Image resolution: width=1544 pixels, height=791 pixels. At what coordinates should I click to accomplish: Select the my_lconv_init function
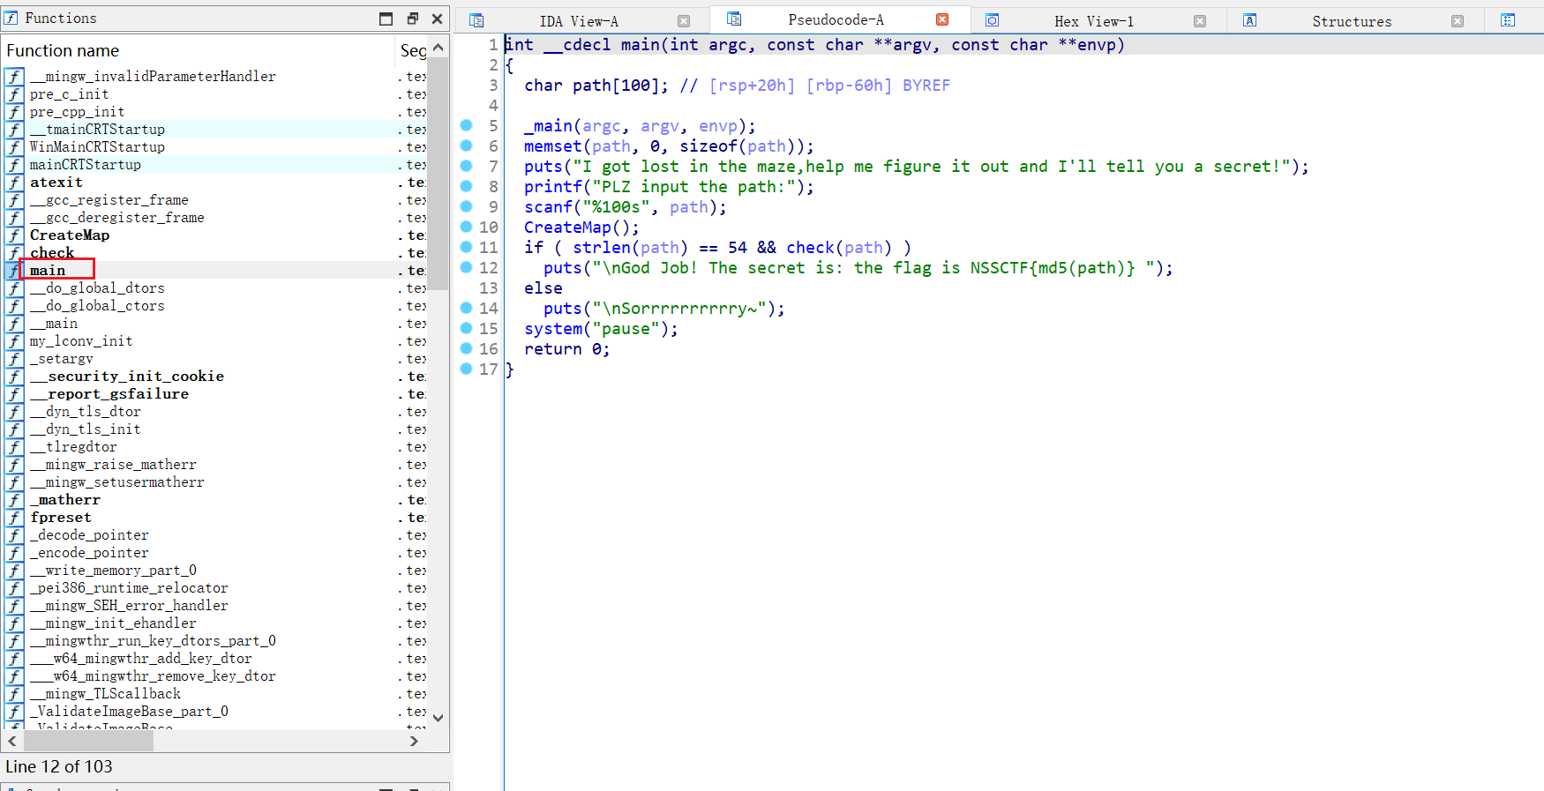pyautogui.click(x=81, y=341)
